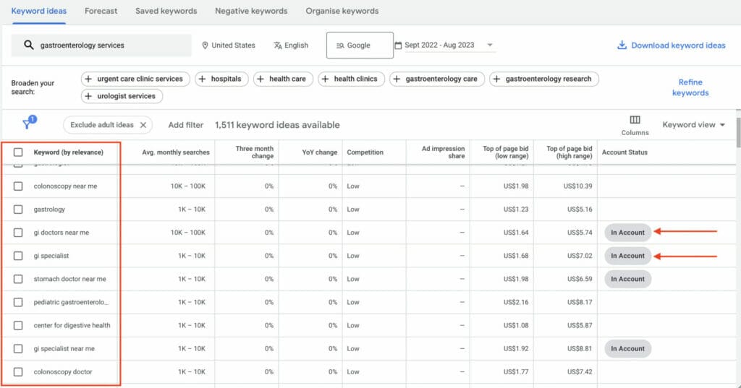Click the United States location pin
The width and height of the screenshot is (741, 388).
tap(206, 46)
